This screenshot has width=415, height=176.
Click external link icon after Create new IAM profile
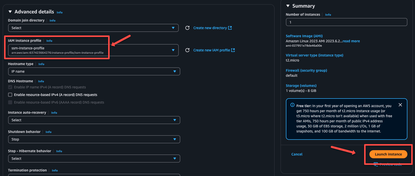pos(233,50)
